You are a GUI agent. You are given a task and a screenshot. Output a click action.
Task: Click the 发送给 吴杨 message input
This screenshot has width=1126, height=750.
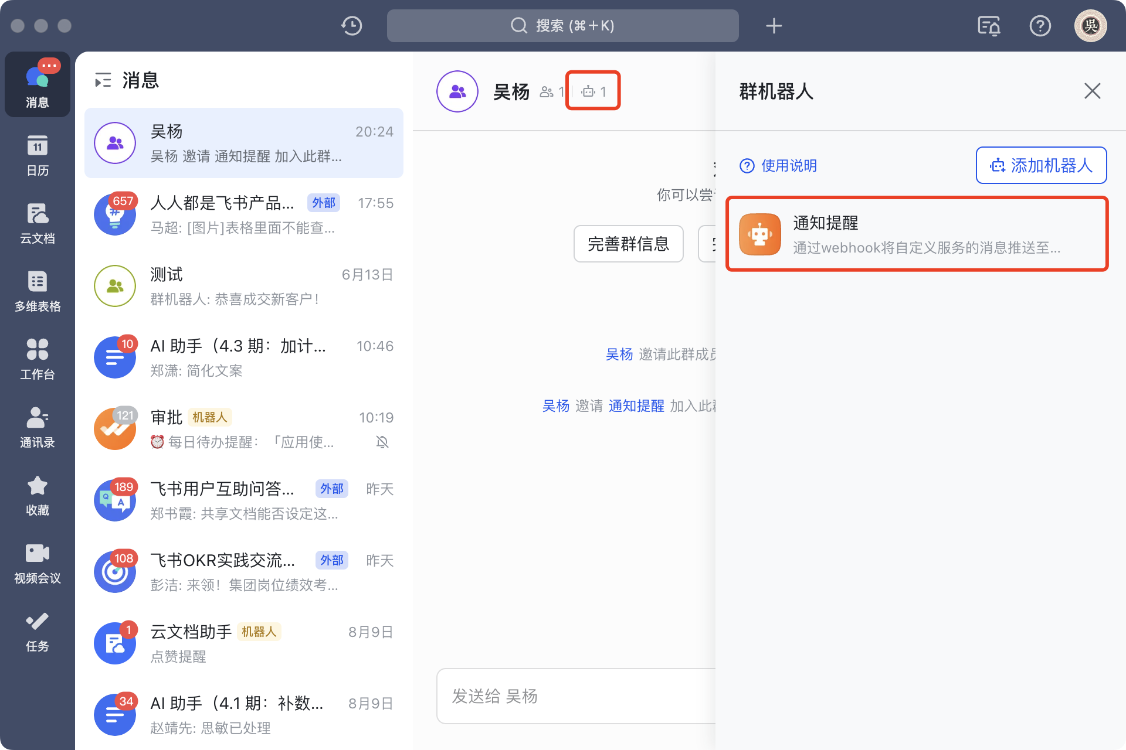[x=576, y=696]
